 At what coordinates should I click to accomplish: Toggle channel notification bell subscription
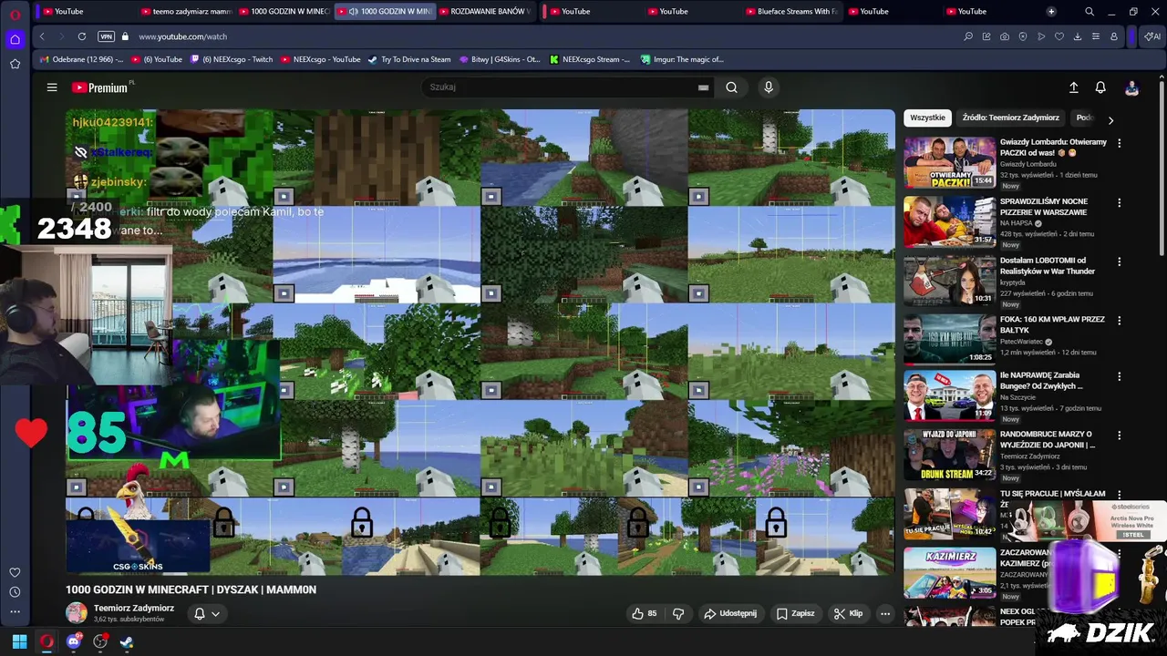[x=200, y=613]
